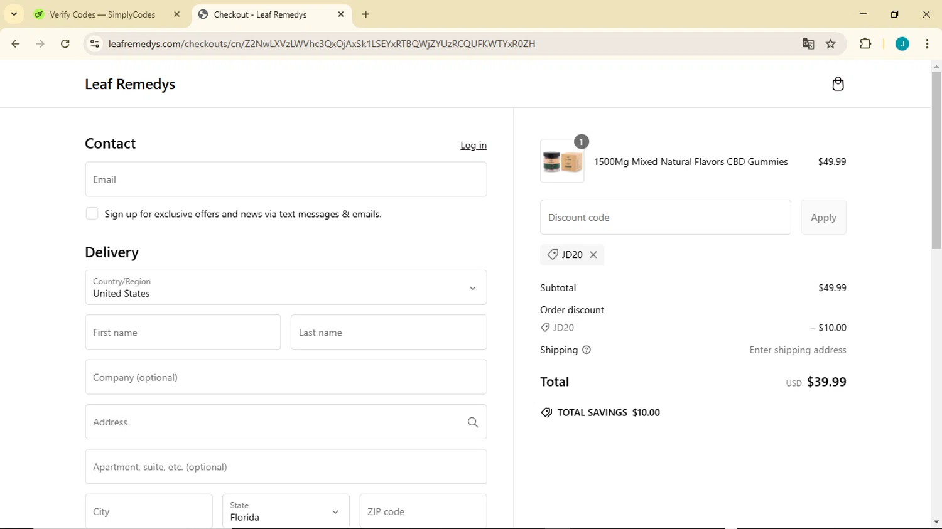Open the Chrome profile avatar

(902, 44)
